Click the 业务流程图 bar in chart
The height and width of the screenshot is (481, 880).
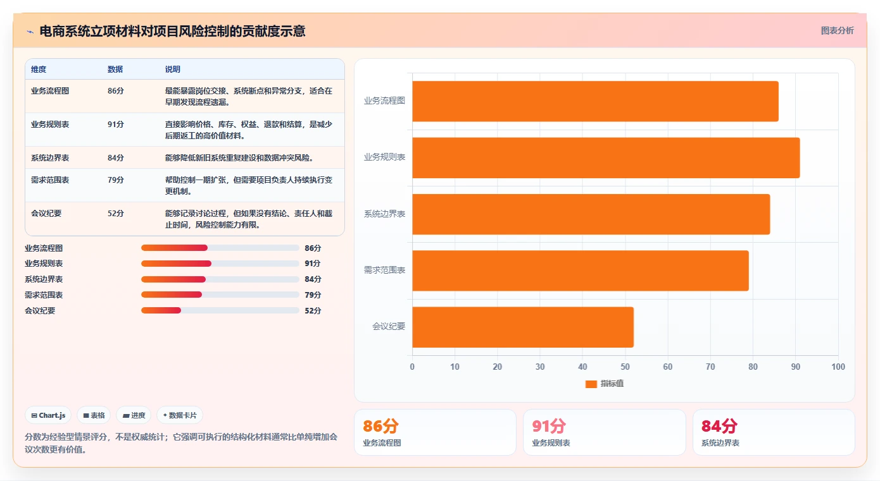[595, 101]
